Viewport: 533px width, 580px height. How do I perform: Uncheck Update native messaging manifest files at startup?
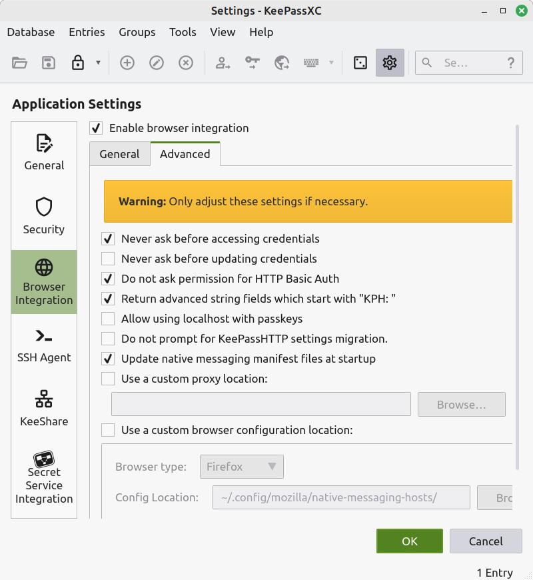coord(108,359)
